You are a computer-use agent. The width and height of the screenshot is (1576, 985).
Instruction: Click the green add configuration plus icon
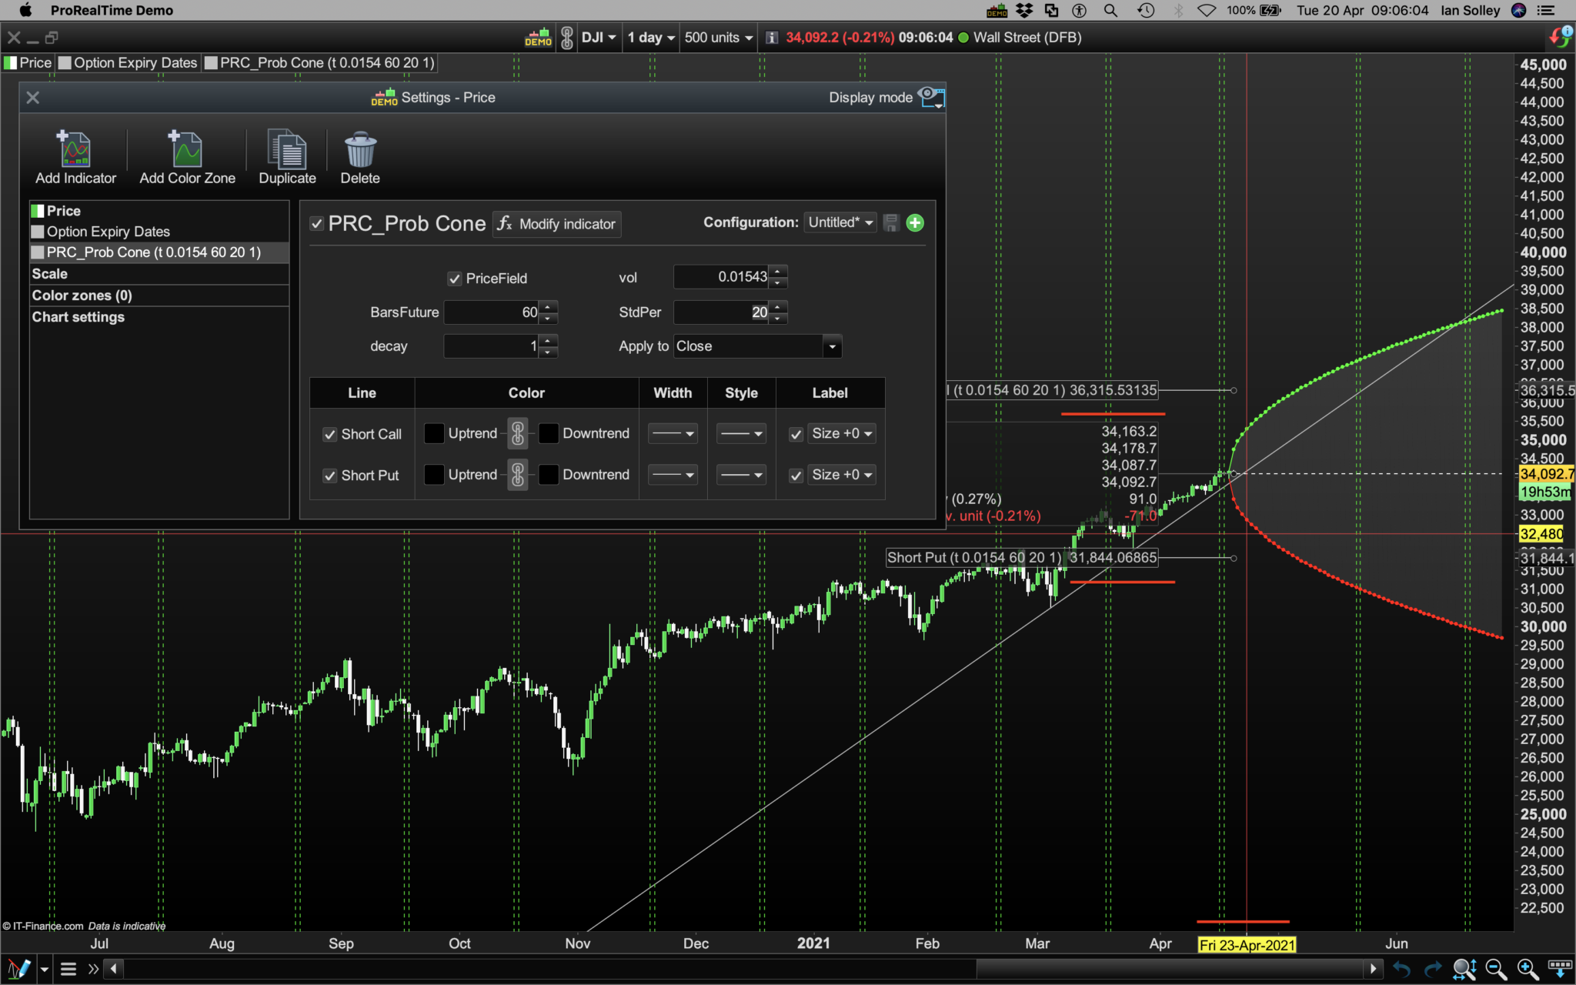tap(915, 223)
